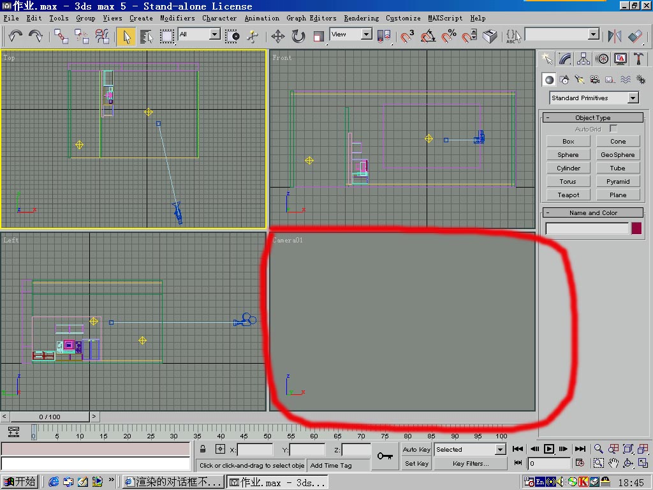This screenshot has width=653, height=490.
Task: Click the Undo arrow in toolbar
Action: (x=15, y=36)
